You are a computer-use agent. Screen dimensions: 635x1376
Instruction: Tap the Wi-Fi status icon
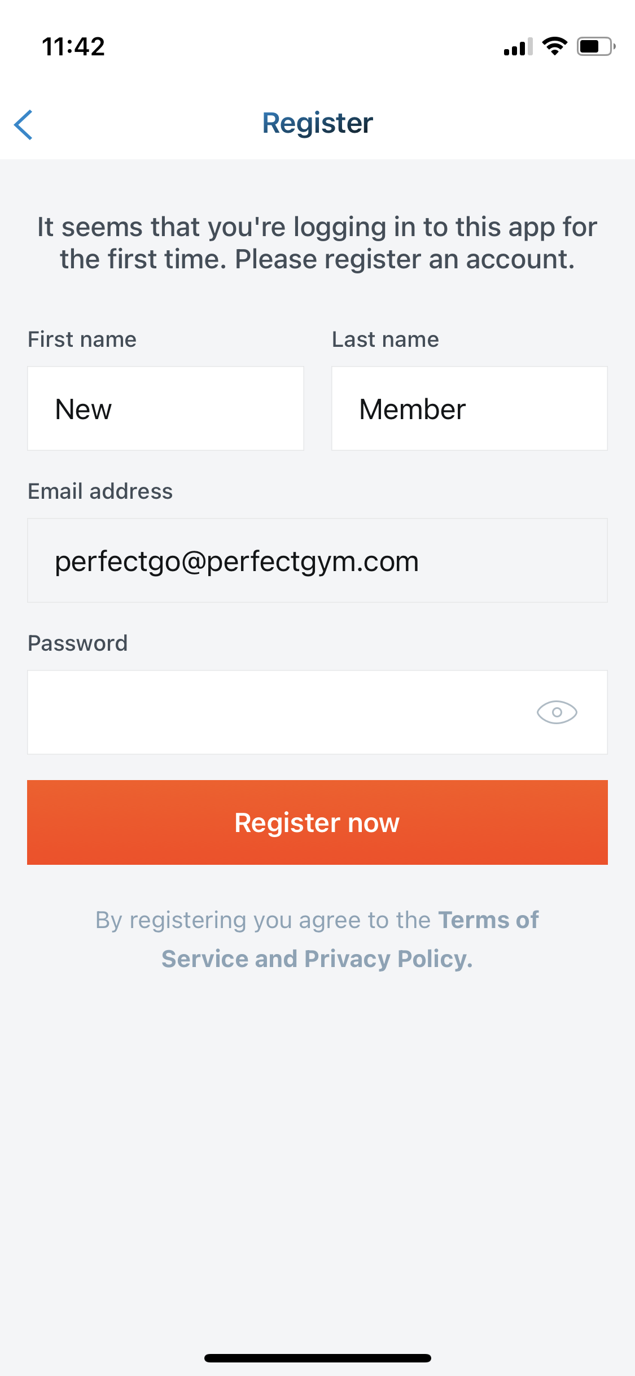coord(554,46)
